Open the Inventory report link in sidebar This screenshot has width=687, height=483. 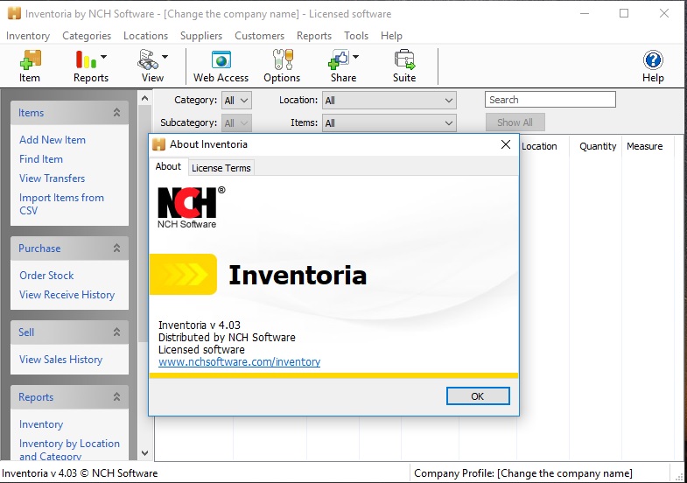[x=41, y=424]
